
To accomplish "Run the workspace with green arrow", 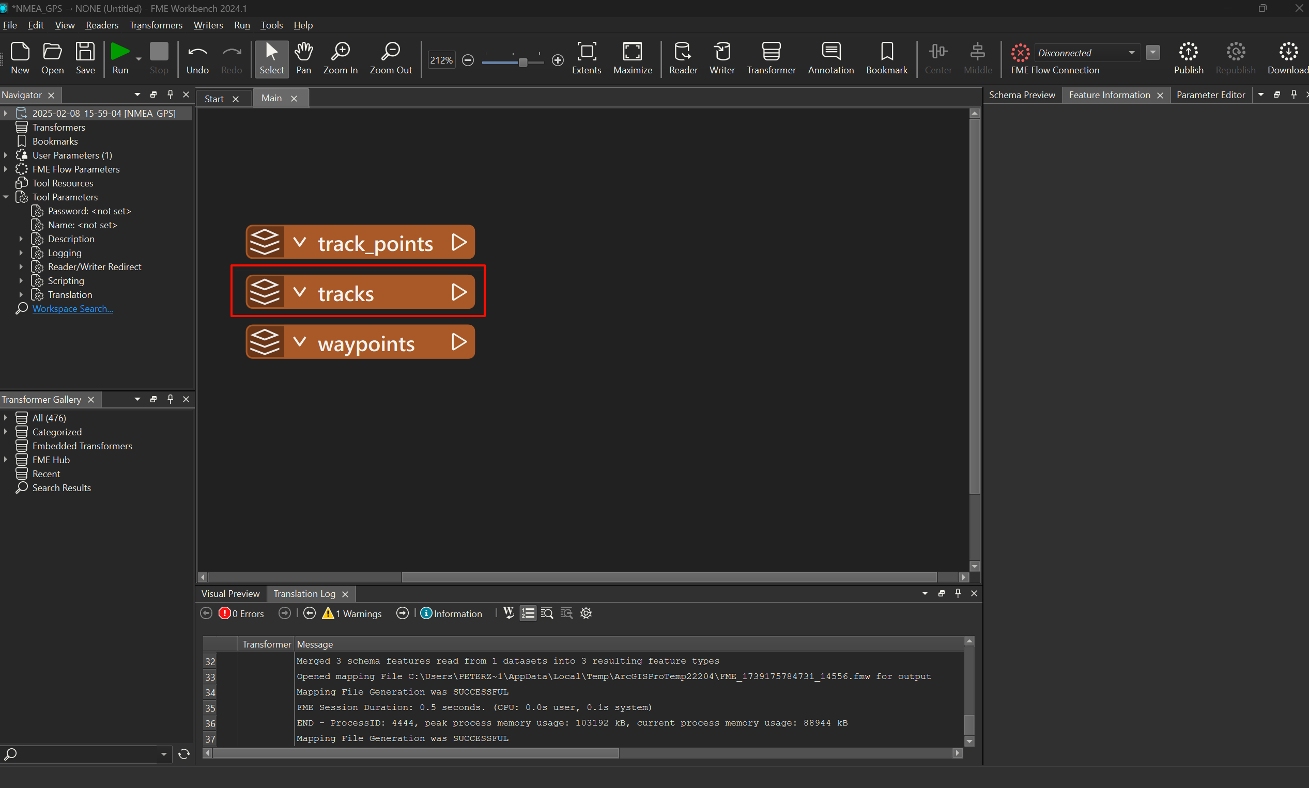I will click(120, 58).
